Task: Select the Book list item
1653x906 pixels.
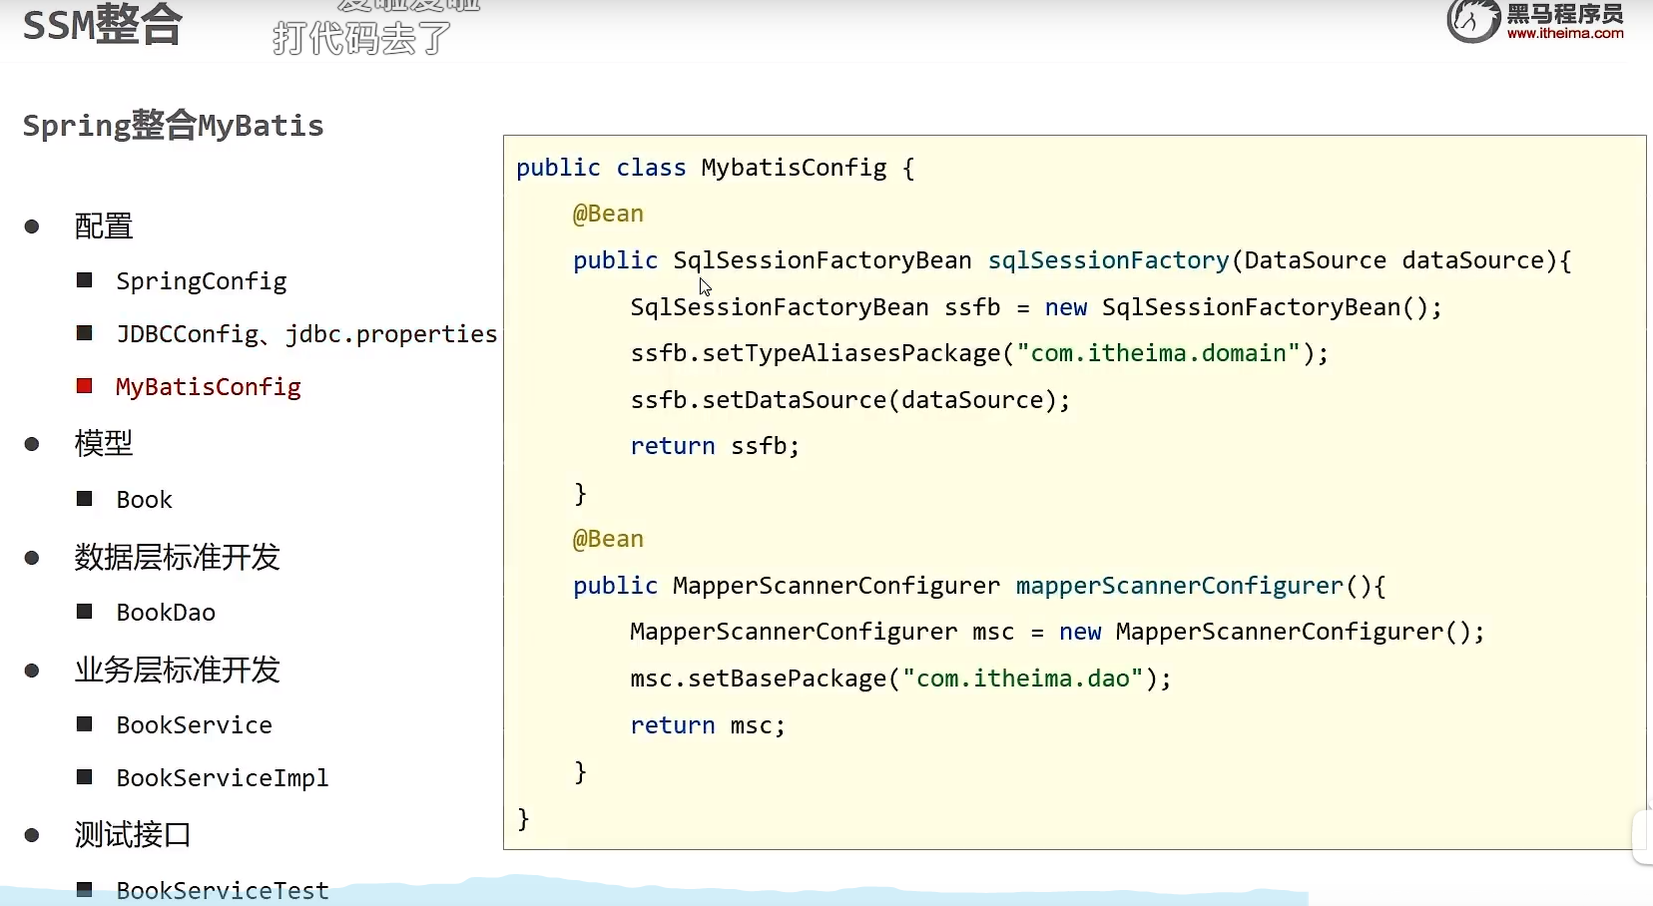Action: (145, 500)
